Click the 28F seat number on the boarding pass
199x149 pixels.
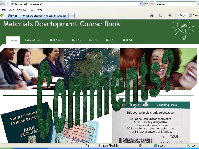175,136
